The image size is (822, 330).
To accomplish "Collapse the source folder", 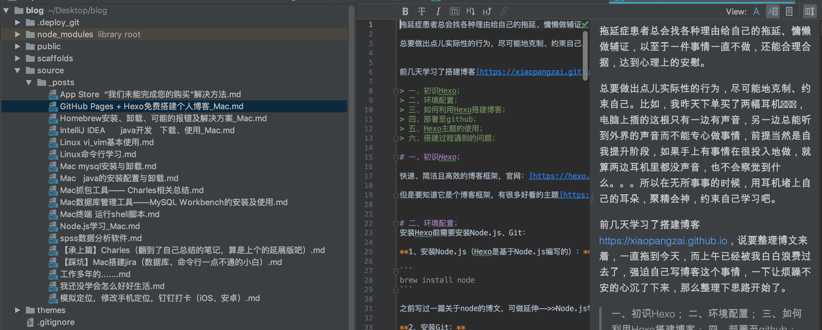I will point(18,70).
